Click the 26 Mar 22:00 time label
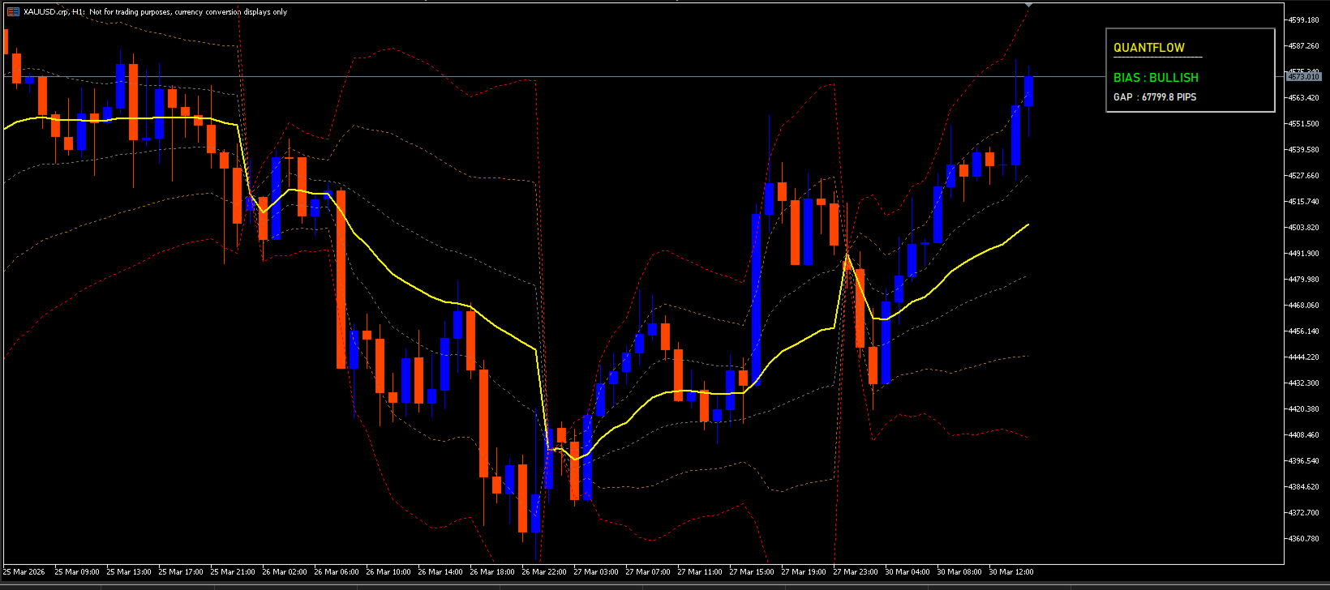Image resolution: width=1330 pixels, height=590 pixels. [544, 572]
